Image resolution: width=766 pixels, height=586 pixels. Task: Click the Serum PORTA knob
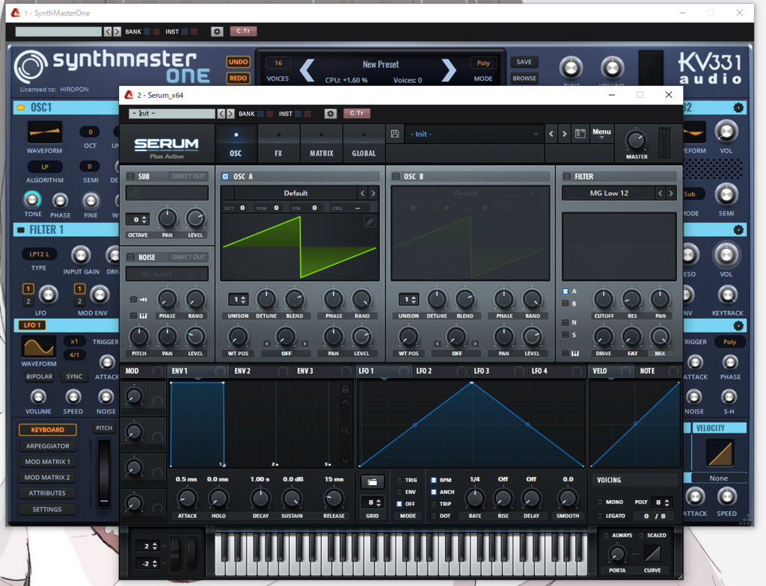[x=617, y=554]
